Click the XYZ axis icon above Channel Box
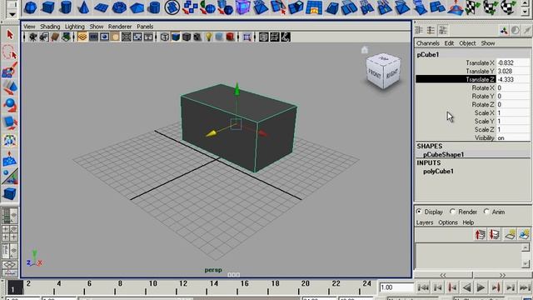 pos(504,31)
